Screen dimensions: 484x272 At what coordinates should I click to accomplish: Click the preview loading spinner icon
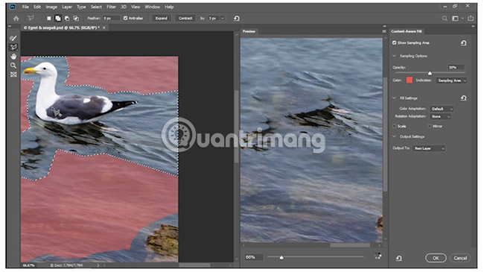pyautogui.click(x=378, y=256)
